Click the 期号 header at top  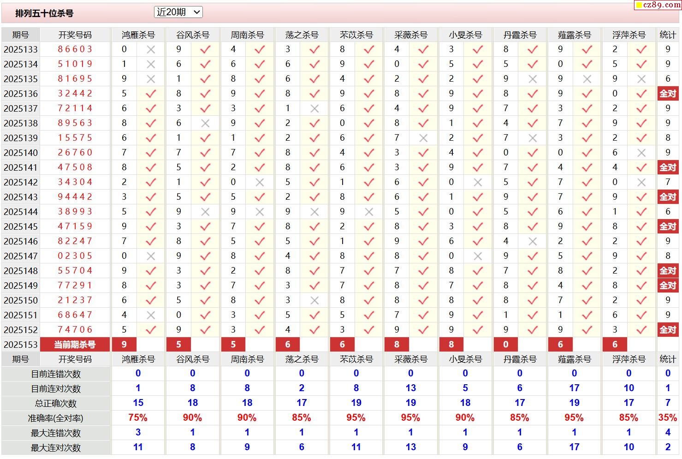click(x=21, y=35)
